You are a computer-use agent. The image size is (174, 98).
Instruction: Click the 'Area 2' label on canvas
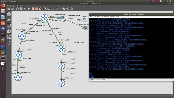73,73
